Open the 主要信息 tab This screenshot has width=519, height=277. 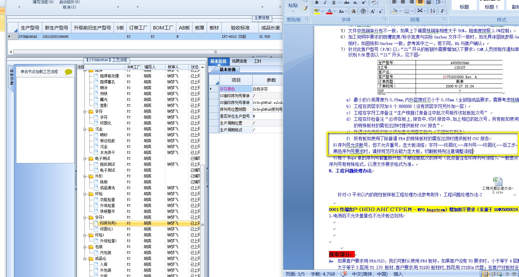pyautogui.click(x=262, y=18)
